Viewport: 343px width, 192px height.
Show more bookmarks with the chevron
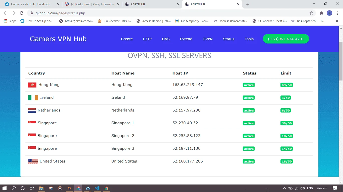pos(337,21)
